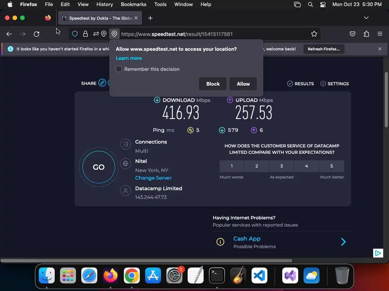The height and width of the screenshot is (291, 389).
Task: Open the Bookmarks menu
Action: click(x=133, y=5)
